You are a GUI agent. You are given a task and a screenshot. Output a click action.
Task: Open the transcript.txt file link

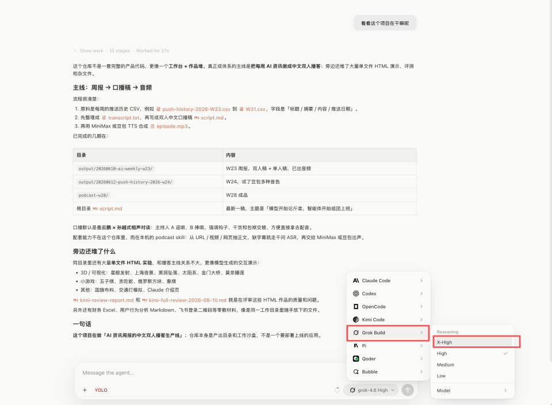[x=121, y=118]
